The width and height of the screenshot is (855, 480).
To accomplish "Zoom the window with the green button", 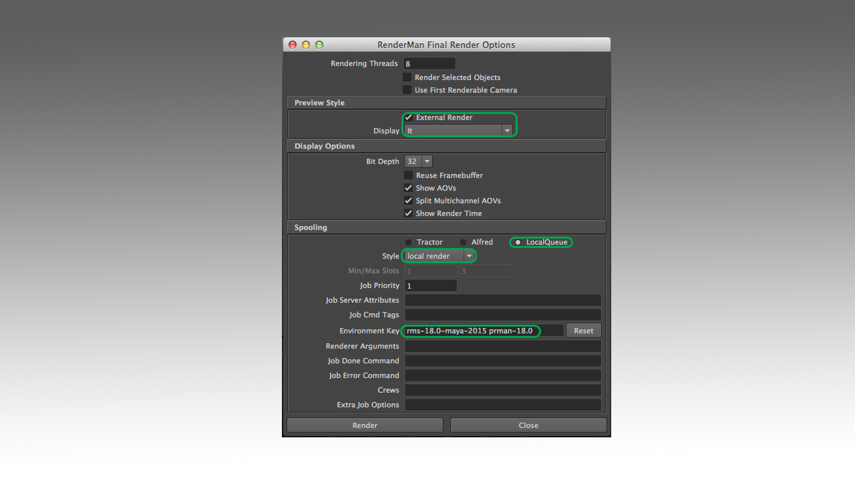I will pos(319,45).
